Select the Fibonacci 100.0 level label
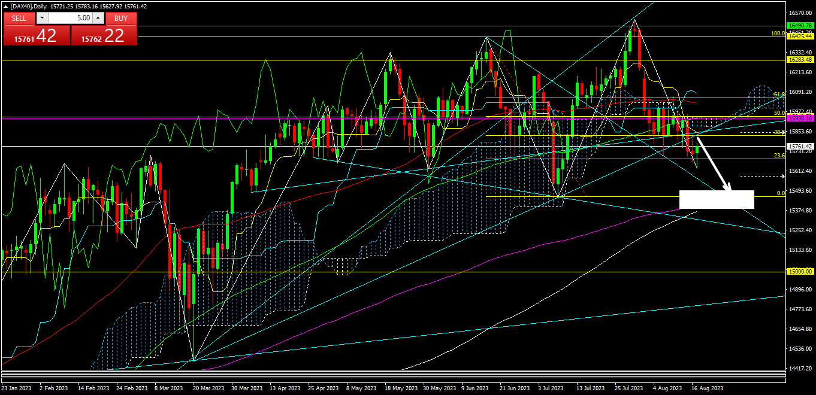This screenshot has width=816, height=395. 778,34
